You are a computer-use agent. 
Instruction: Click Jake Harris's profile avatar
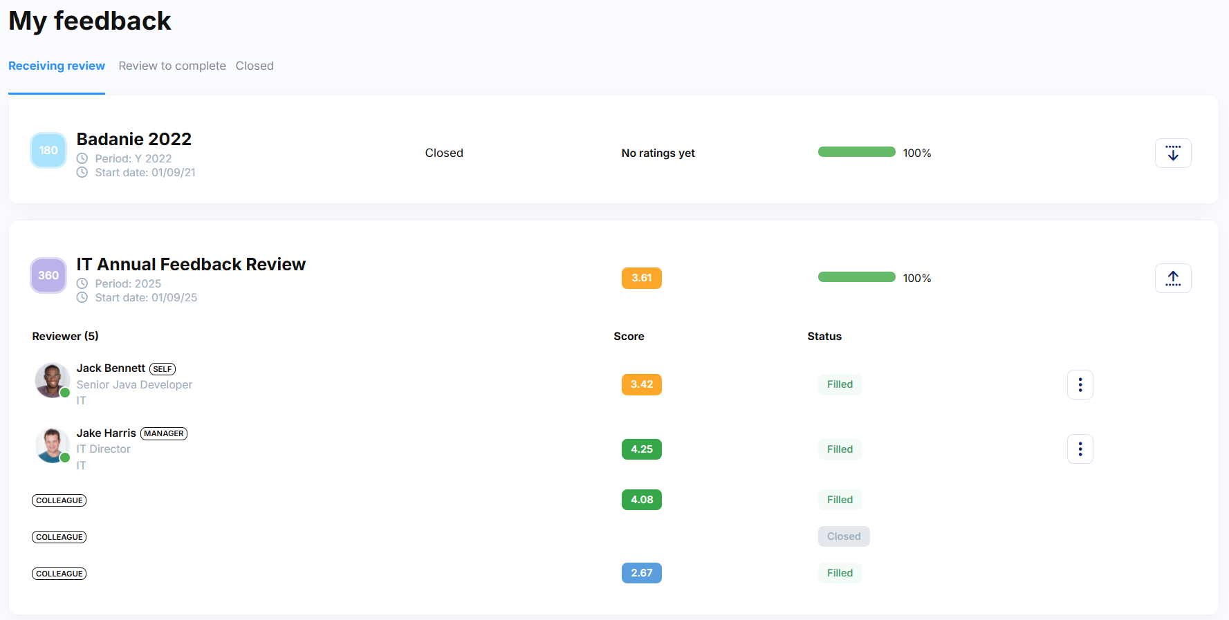[x=52, y=445]
